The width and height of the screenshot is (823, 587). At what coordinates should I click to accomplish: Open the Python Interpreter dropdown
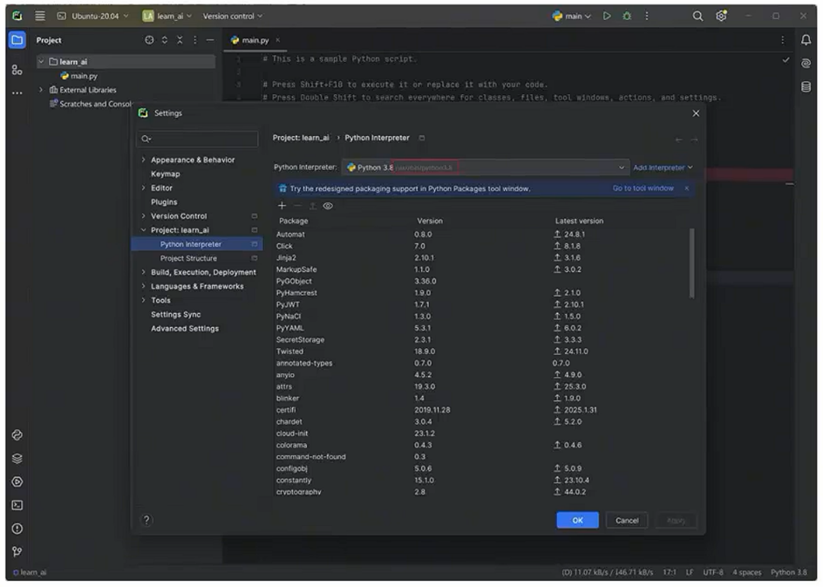(485, 167)
